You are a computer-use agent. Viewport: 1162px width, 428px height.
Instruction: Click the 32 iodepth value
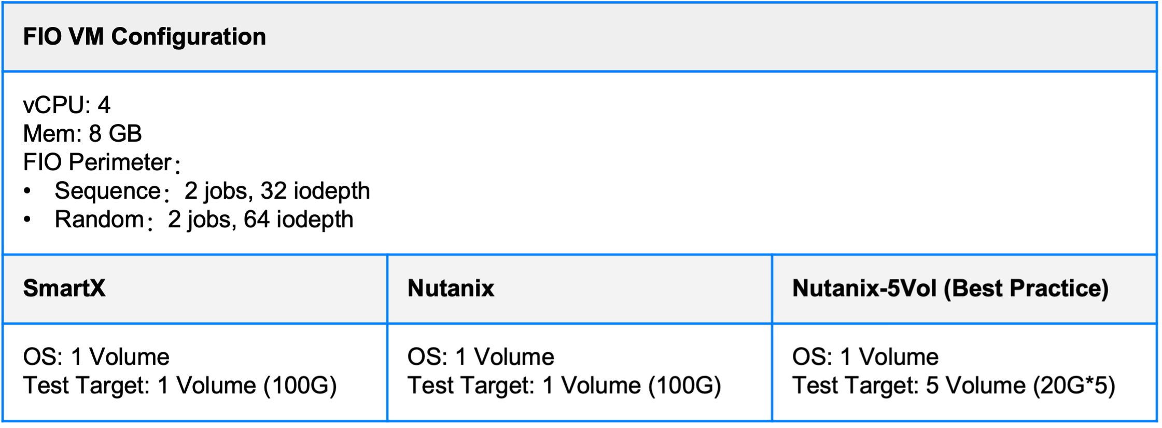click(315, 191)
